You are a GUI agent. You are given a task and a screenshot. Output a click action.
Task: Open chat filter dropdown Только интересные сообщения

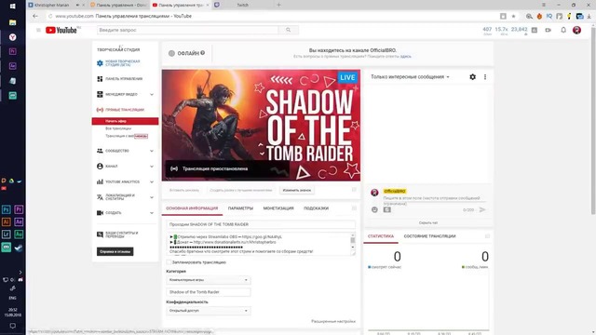410,76
